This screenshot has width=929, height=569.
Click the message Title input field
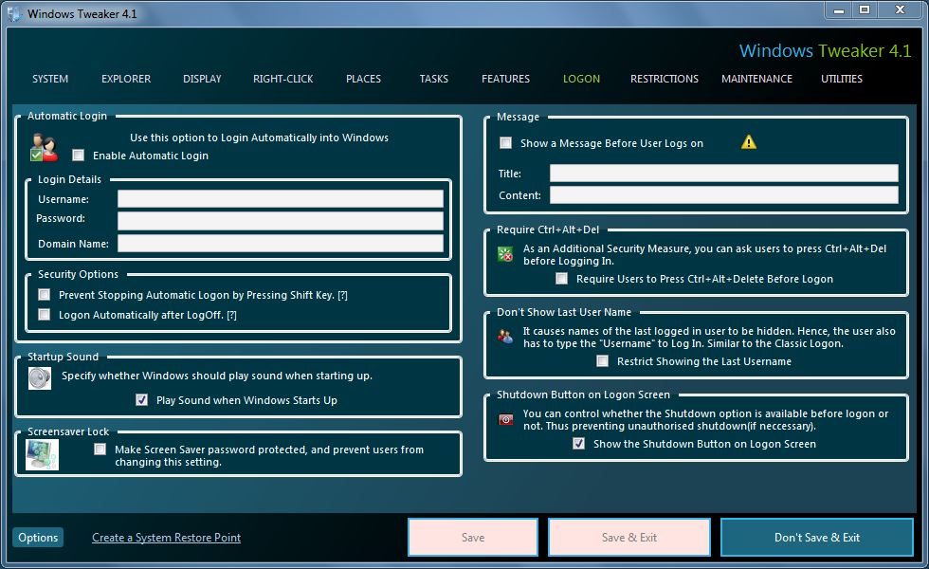pos(724,173)
